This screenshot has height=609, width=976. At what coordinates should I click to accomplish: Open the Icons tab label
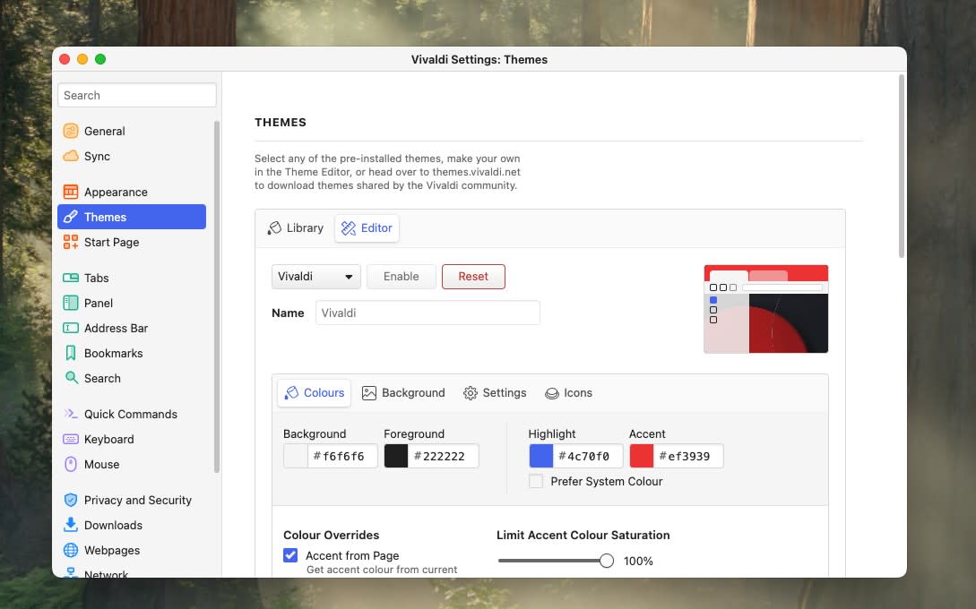tap(578, 393)
